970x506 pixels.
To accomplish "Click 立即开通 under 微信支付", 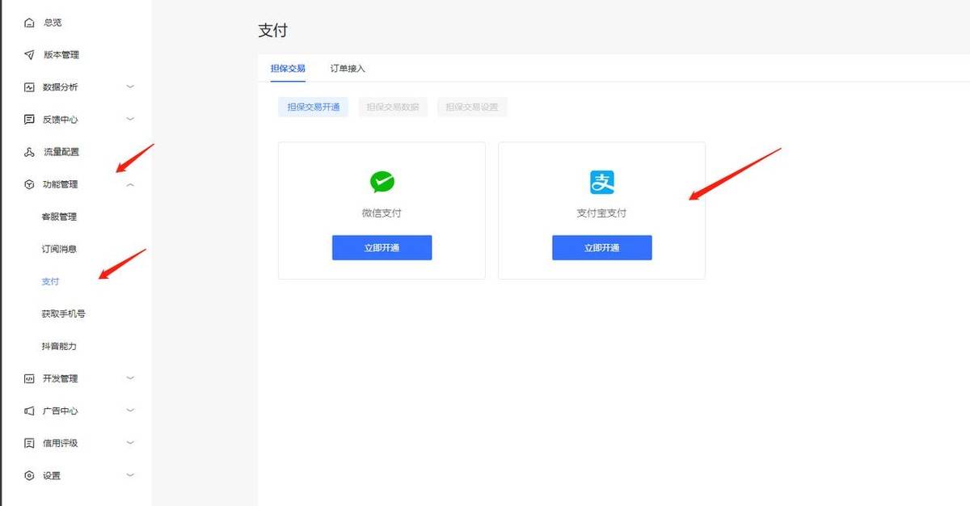I will pos(382,247).
